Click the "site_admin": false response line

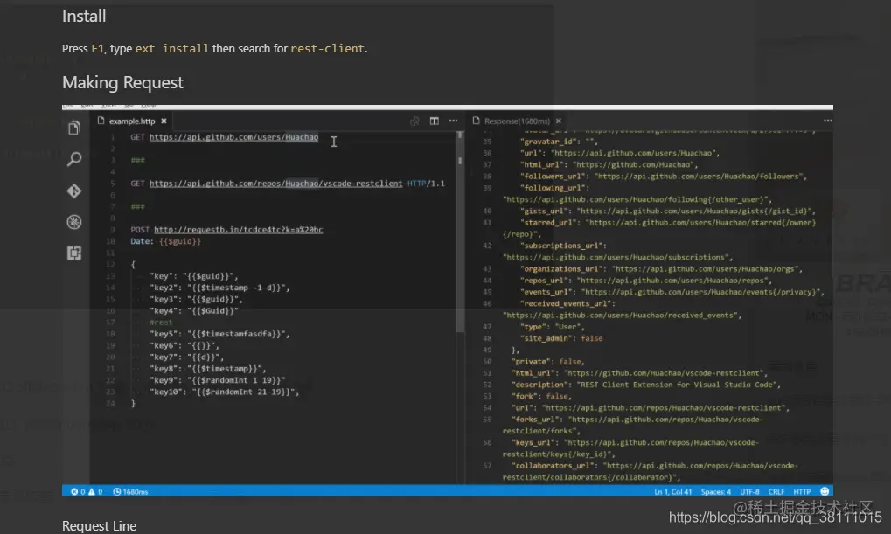pos(561,338)
